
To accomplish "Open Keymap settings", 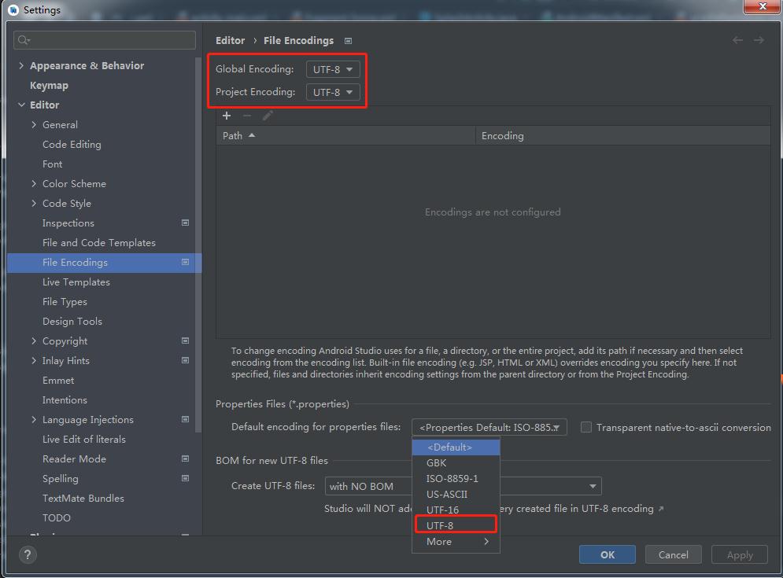I will point(49,86).
